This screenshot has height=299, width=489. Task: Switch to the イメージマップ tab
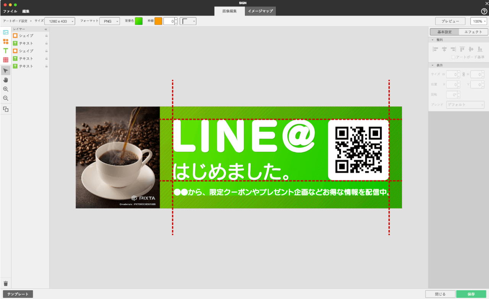click(261, 11)
